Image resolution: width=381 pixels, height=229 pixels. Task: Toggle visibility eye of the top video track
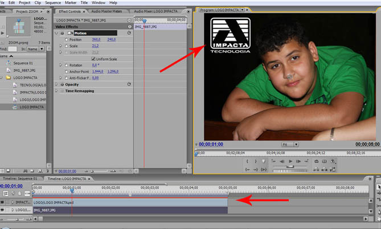point(3,202)
